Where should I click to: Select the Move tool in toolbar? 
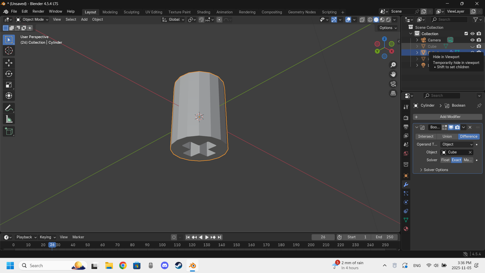click(9, 63)
